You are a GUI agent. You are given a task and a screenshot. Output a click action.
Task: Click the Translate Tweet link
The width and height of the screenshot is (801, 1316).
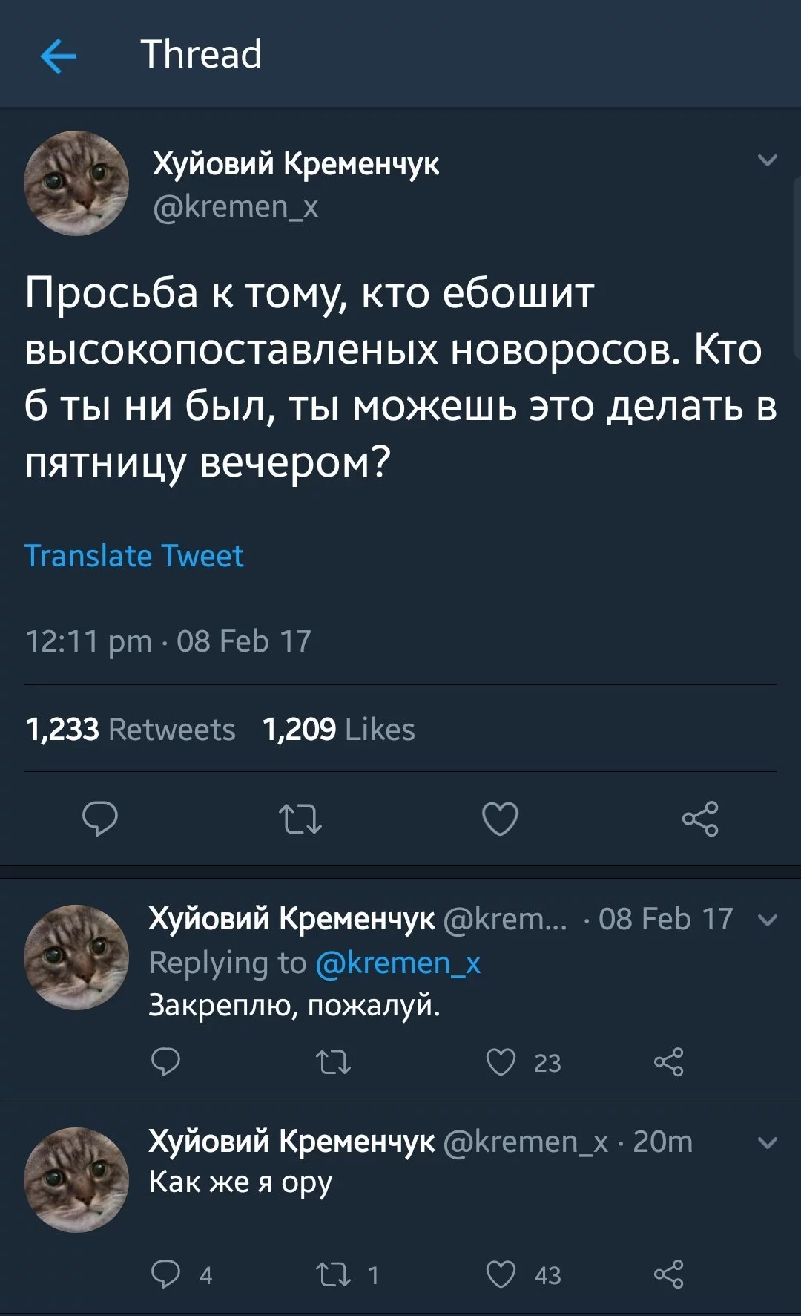(x=134, y=556)
